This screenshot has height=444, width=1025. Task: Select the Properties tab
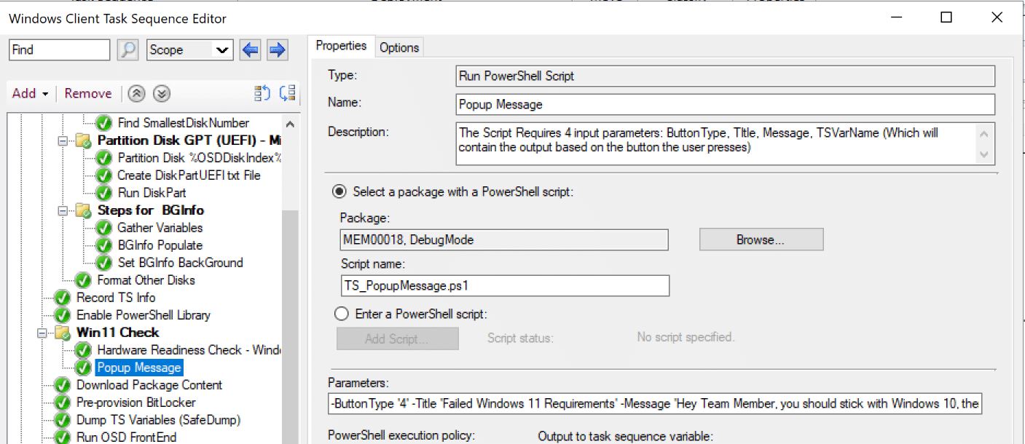coord(341,47)
